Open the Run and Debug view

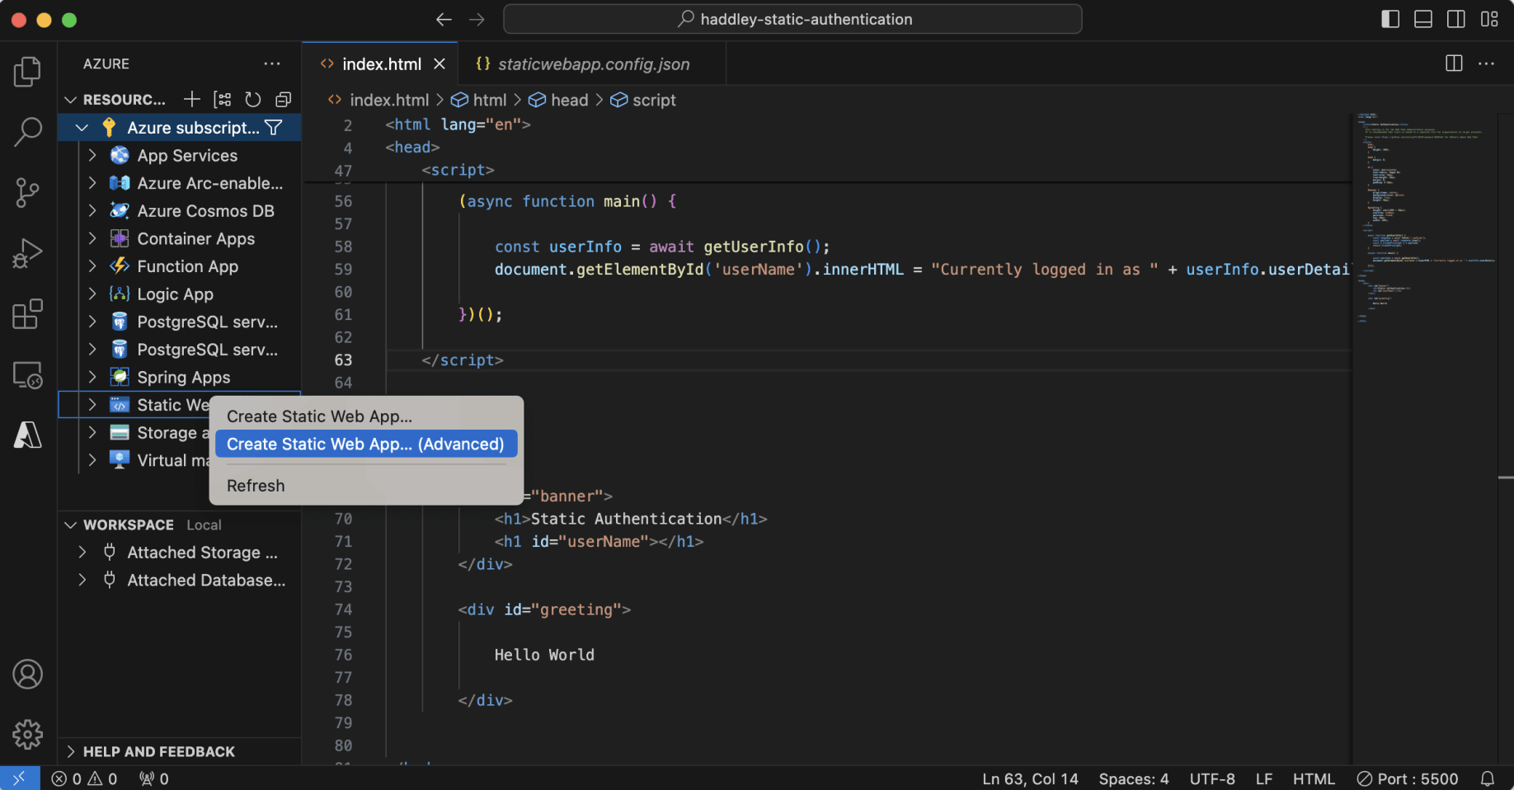tap(27, 253)
